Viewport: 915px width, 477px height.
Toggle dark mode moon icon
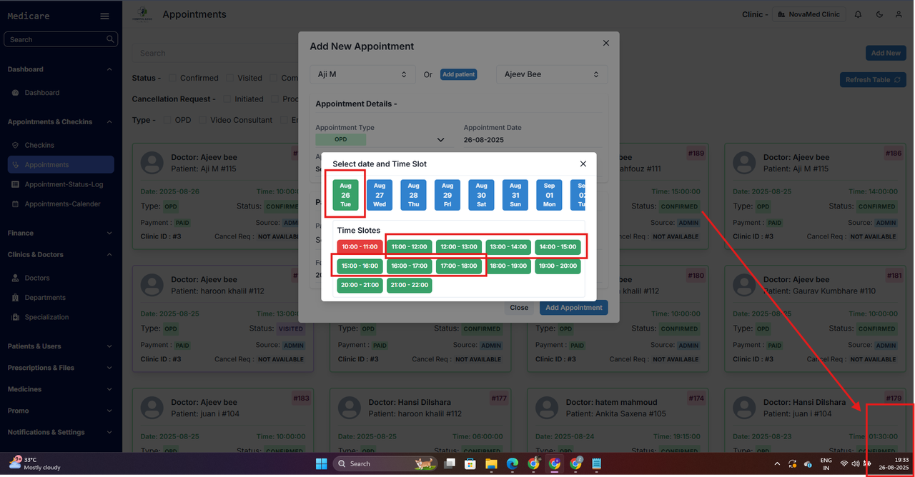click(879, 14)
